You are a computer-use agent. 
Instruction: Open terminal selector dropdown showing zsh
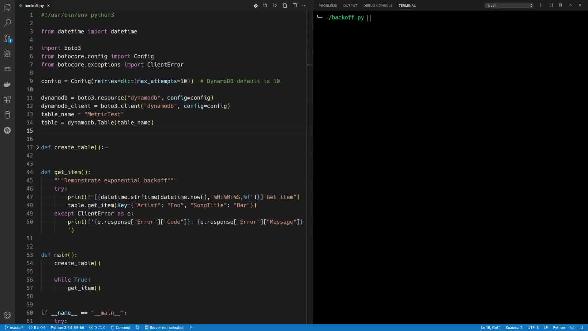(509, 6)
